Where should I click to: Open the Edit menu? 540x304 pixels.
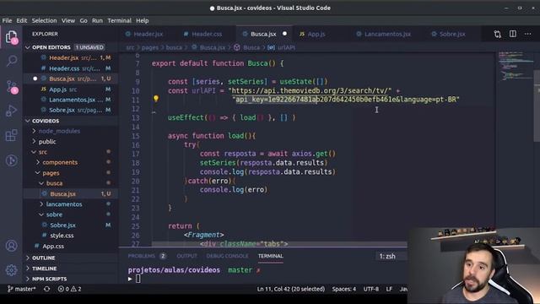tap(21, 20)
